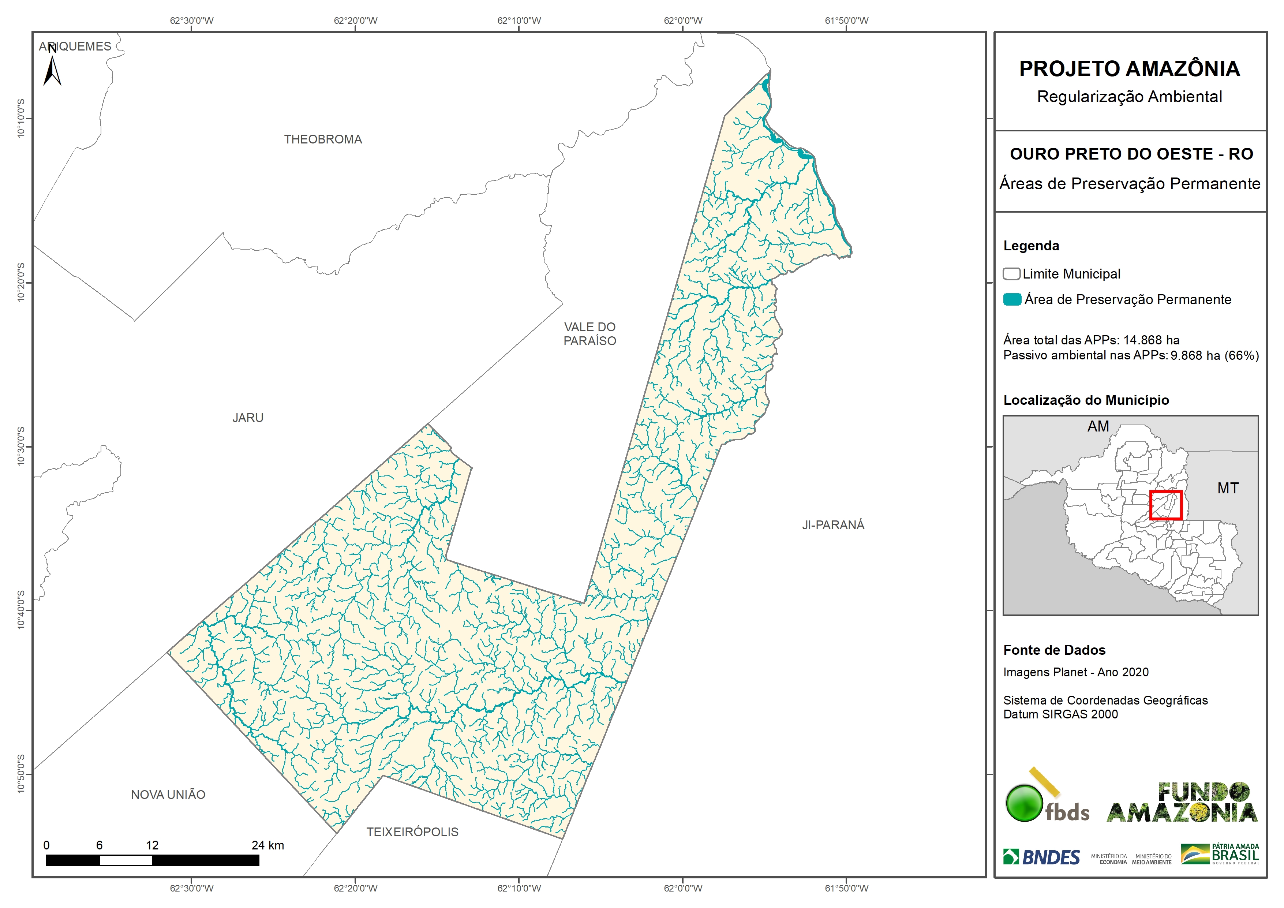
Task: Click the JARU municipality label
Action: pyautogui.click(x=248, y=418)
